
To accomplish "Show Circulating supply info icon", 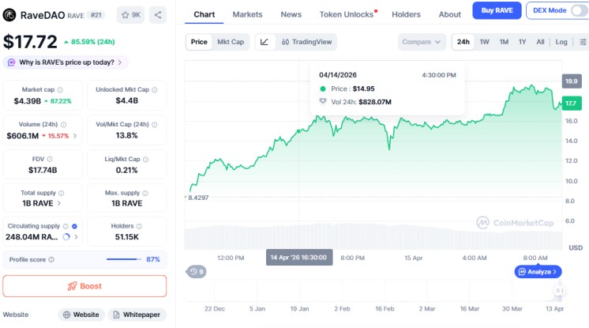I will pyautogui.click(x=66, y=226).
